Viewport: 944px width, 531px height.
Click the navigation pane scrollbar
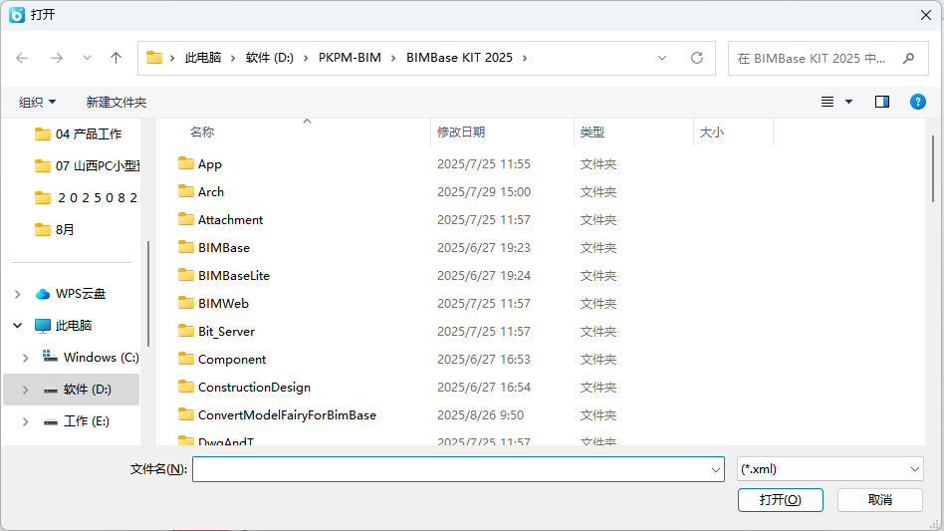[148, 294]
